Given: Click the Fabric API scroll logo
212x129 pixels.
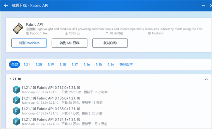Looking at the screenshot, I should pyautogui.click(x=18, y=28).
